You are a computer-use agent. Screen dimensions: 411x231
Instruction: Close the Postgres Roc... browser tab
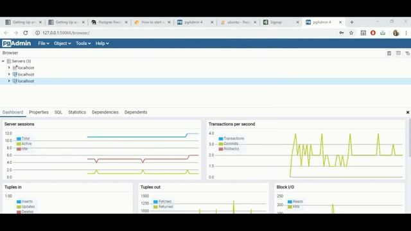[126, 22]
